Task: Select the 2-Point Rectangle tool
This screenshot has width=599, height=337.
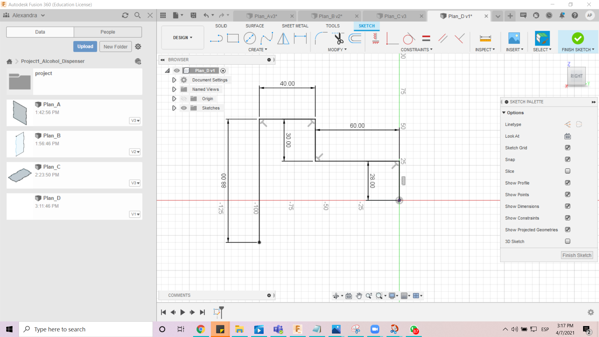Action: point(233,38)
